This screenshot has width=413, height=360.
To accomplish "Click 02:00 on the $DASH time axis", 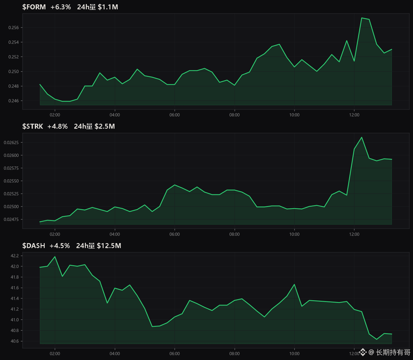I will click(x=55, y=354).
